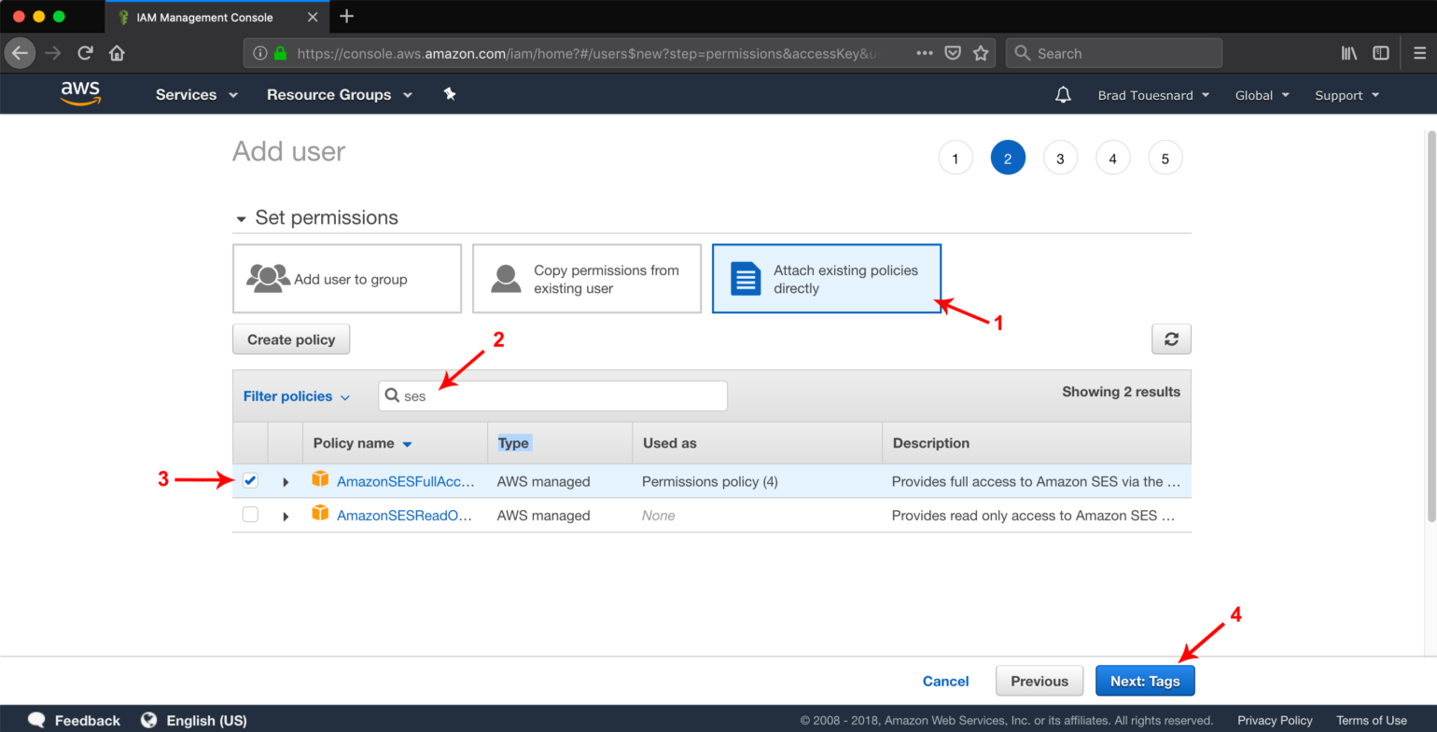Open the Global region dropdown
This screenshot has height=732, width=1437.
pos(1263,95)
